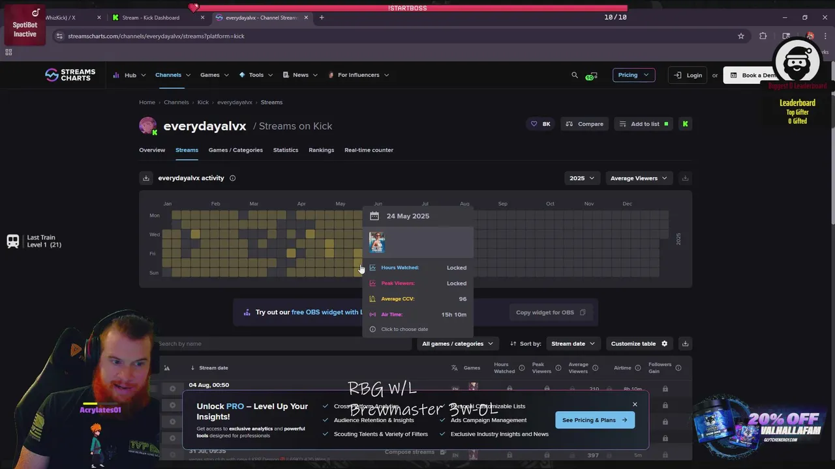Open the Tools dropdown menu
This screenshot has width=835, height=469.
point(256,75)
